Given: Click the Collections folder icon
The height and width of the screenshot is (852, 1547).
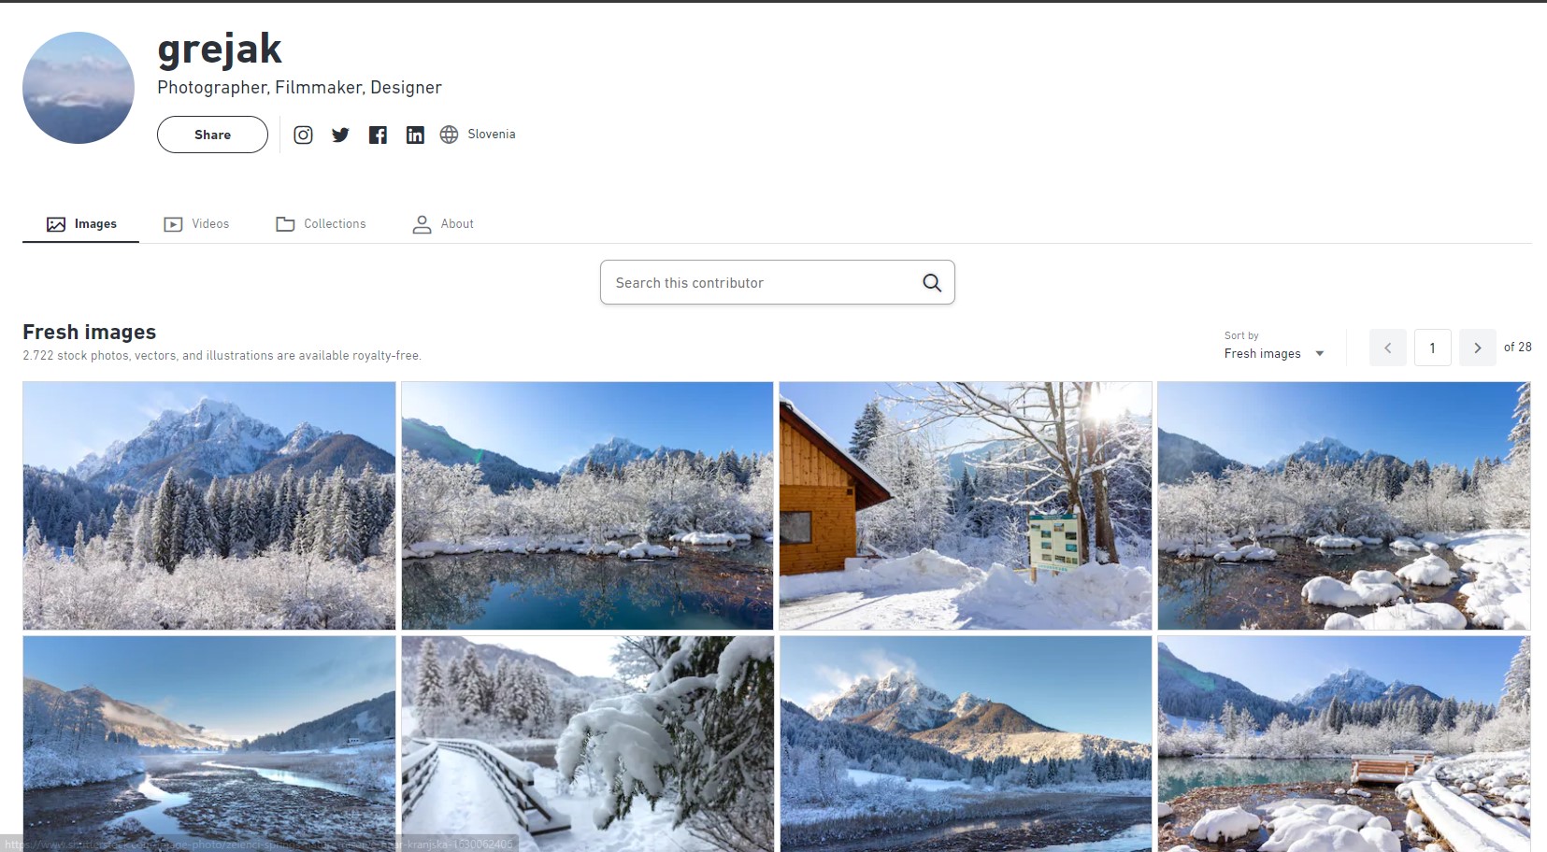Looking at the screenshot, I should pos(284,223).
